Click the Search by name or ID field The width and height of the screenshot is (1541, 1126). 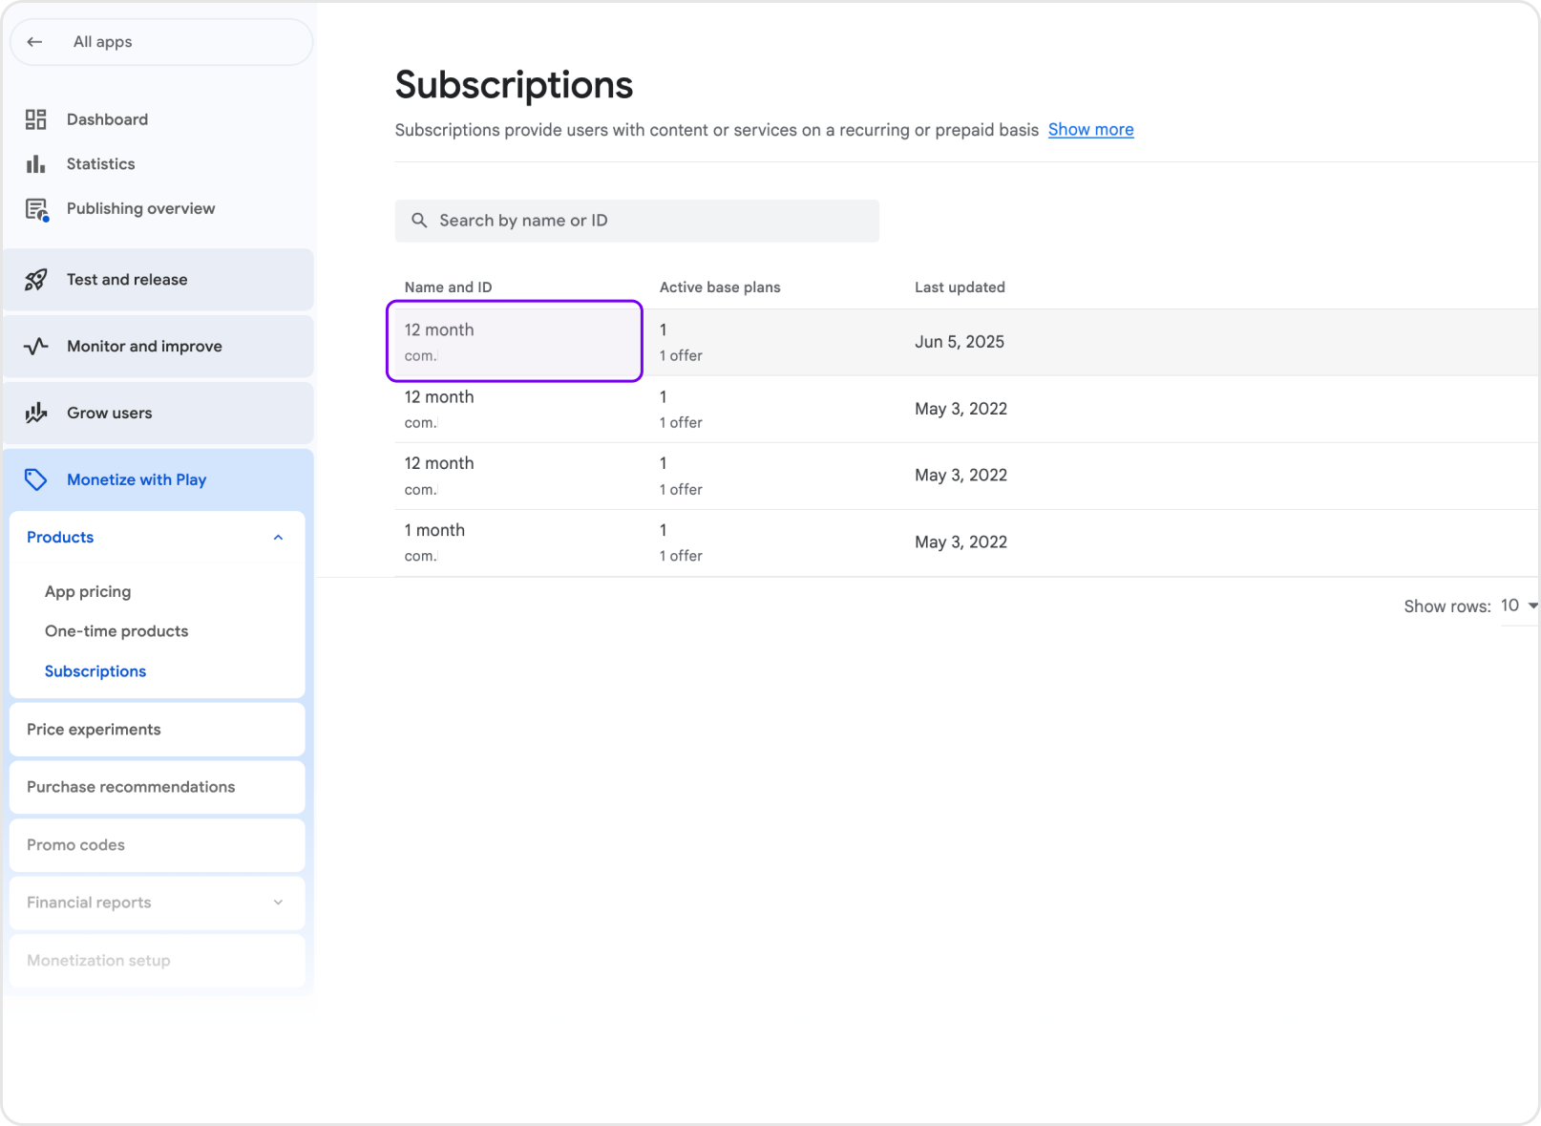(x=637, y=221)
